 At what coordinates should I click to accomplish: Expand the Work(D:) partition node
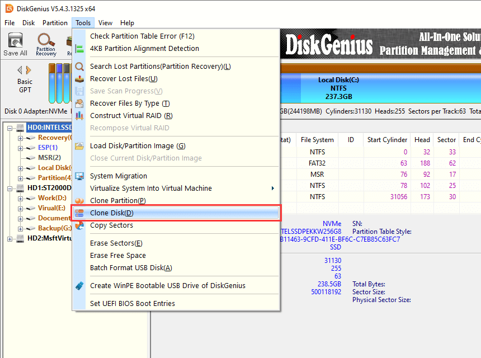21,198
